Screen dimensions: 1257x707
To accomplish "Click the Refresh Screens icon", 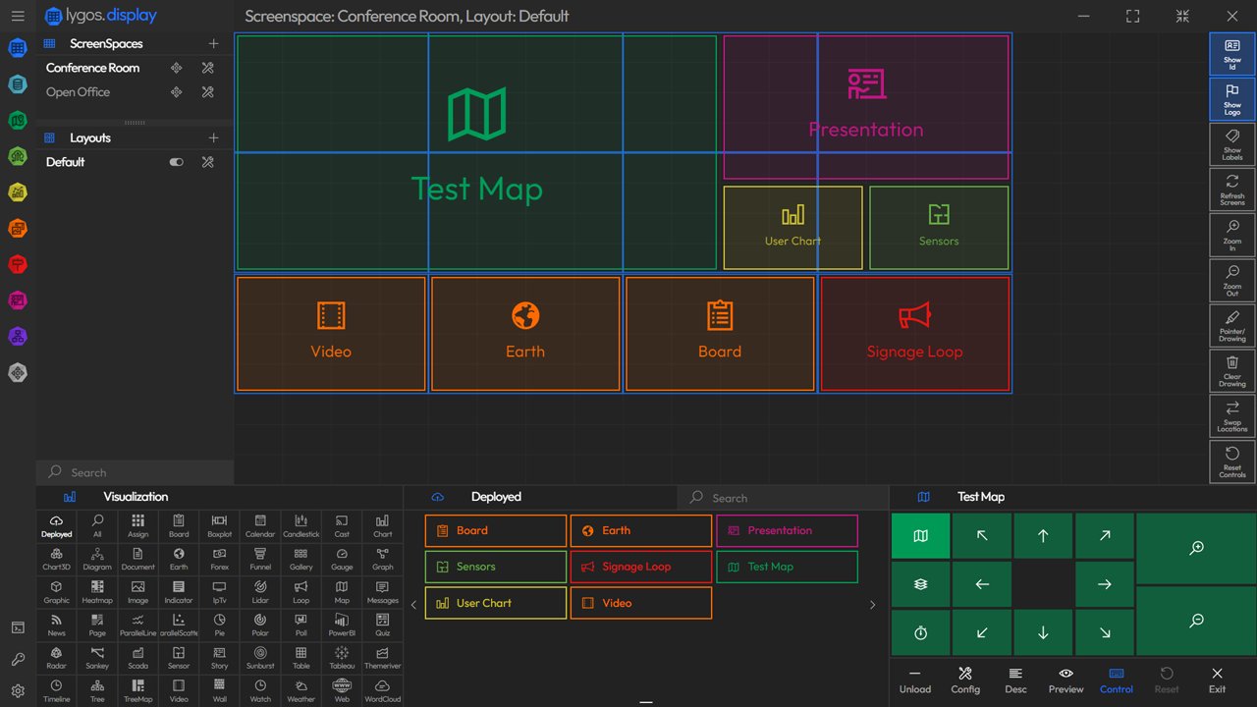I will pos(1231,188).
